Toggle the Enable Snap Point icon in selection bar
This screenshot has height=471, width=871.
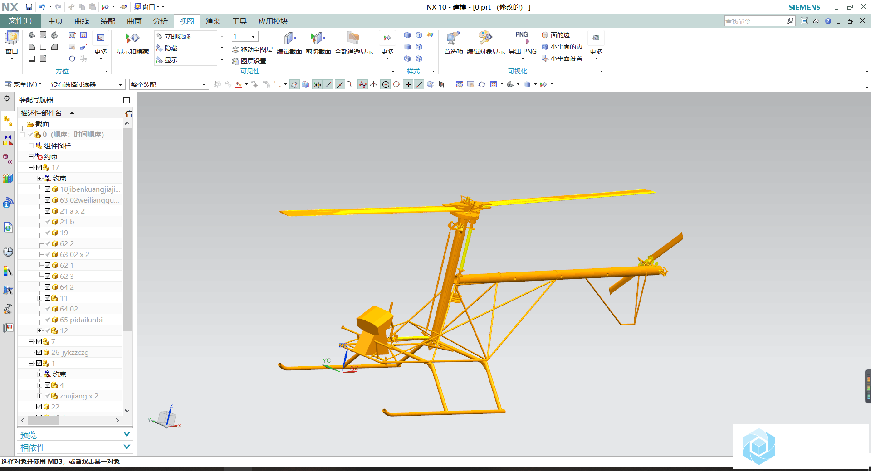pyautogui.click(x=318, y=84)
